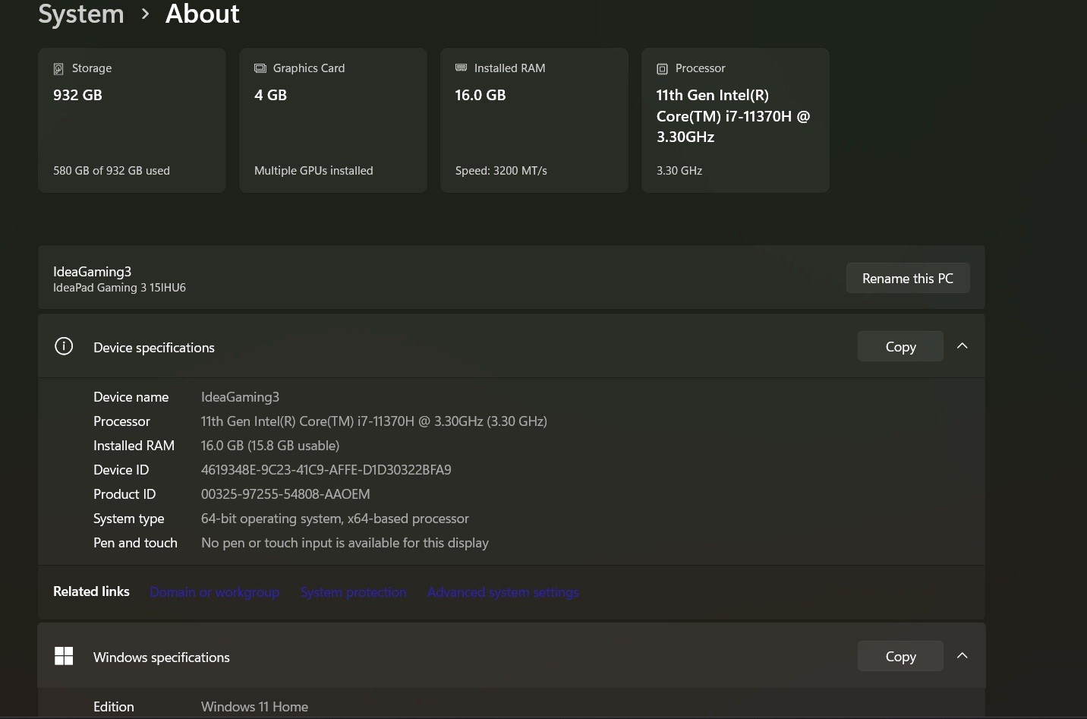Image resolution: width=1087 pixels, height=719 pixels.
Task: Click Processor row value in Device specifications
Action: click(374, 421)
